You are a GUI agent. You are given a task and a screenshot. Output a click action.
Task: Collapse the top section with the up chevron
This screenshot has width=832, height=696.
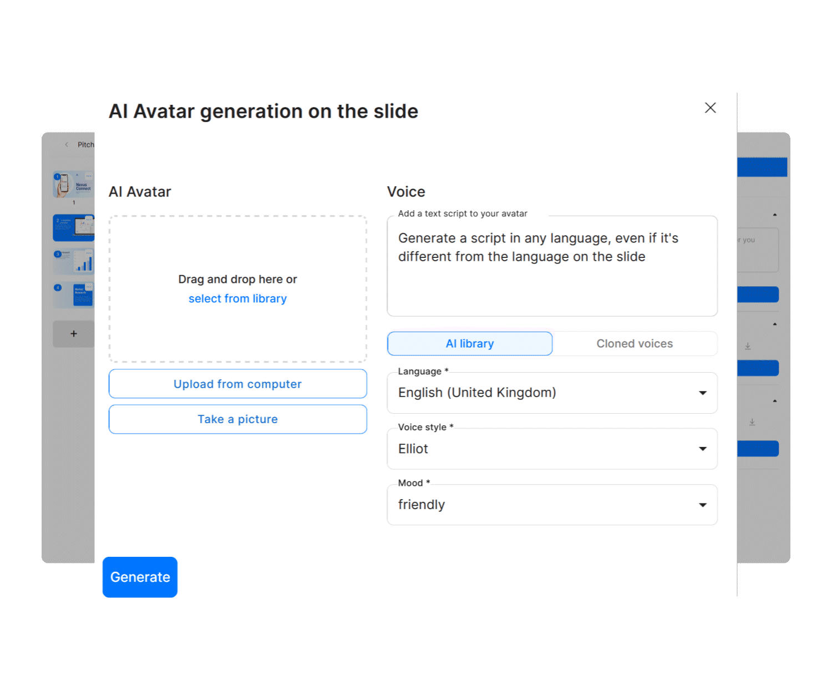(x=775, y=215)
